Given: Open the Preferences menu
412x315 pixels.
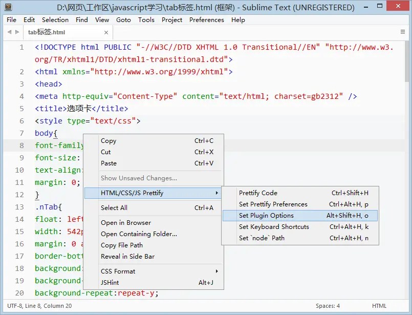Looking at the screenshot, I should pyautogui.click(x=206, y=19).
